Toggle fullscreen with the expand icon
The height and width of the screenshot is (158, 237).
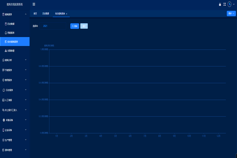coord(224,4)
